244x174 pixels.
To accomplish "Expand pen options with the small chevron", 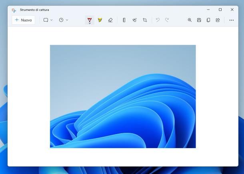I will [x=90, y=23].
